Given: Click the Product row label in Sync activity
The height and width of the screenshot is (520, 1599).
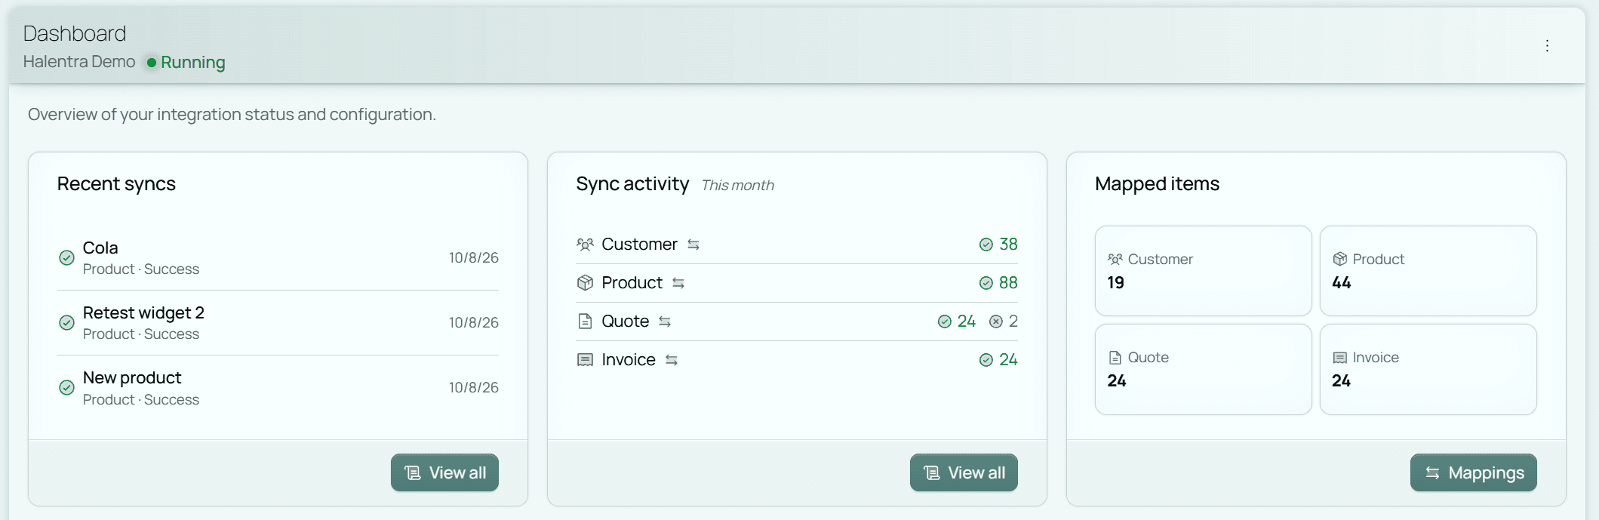Looking at the screenshot, I should tap(632, 283).
